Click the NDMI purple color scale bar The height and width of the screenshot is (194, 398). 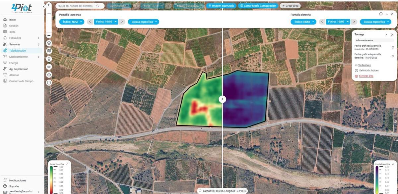(377, 180)
